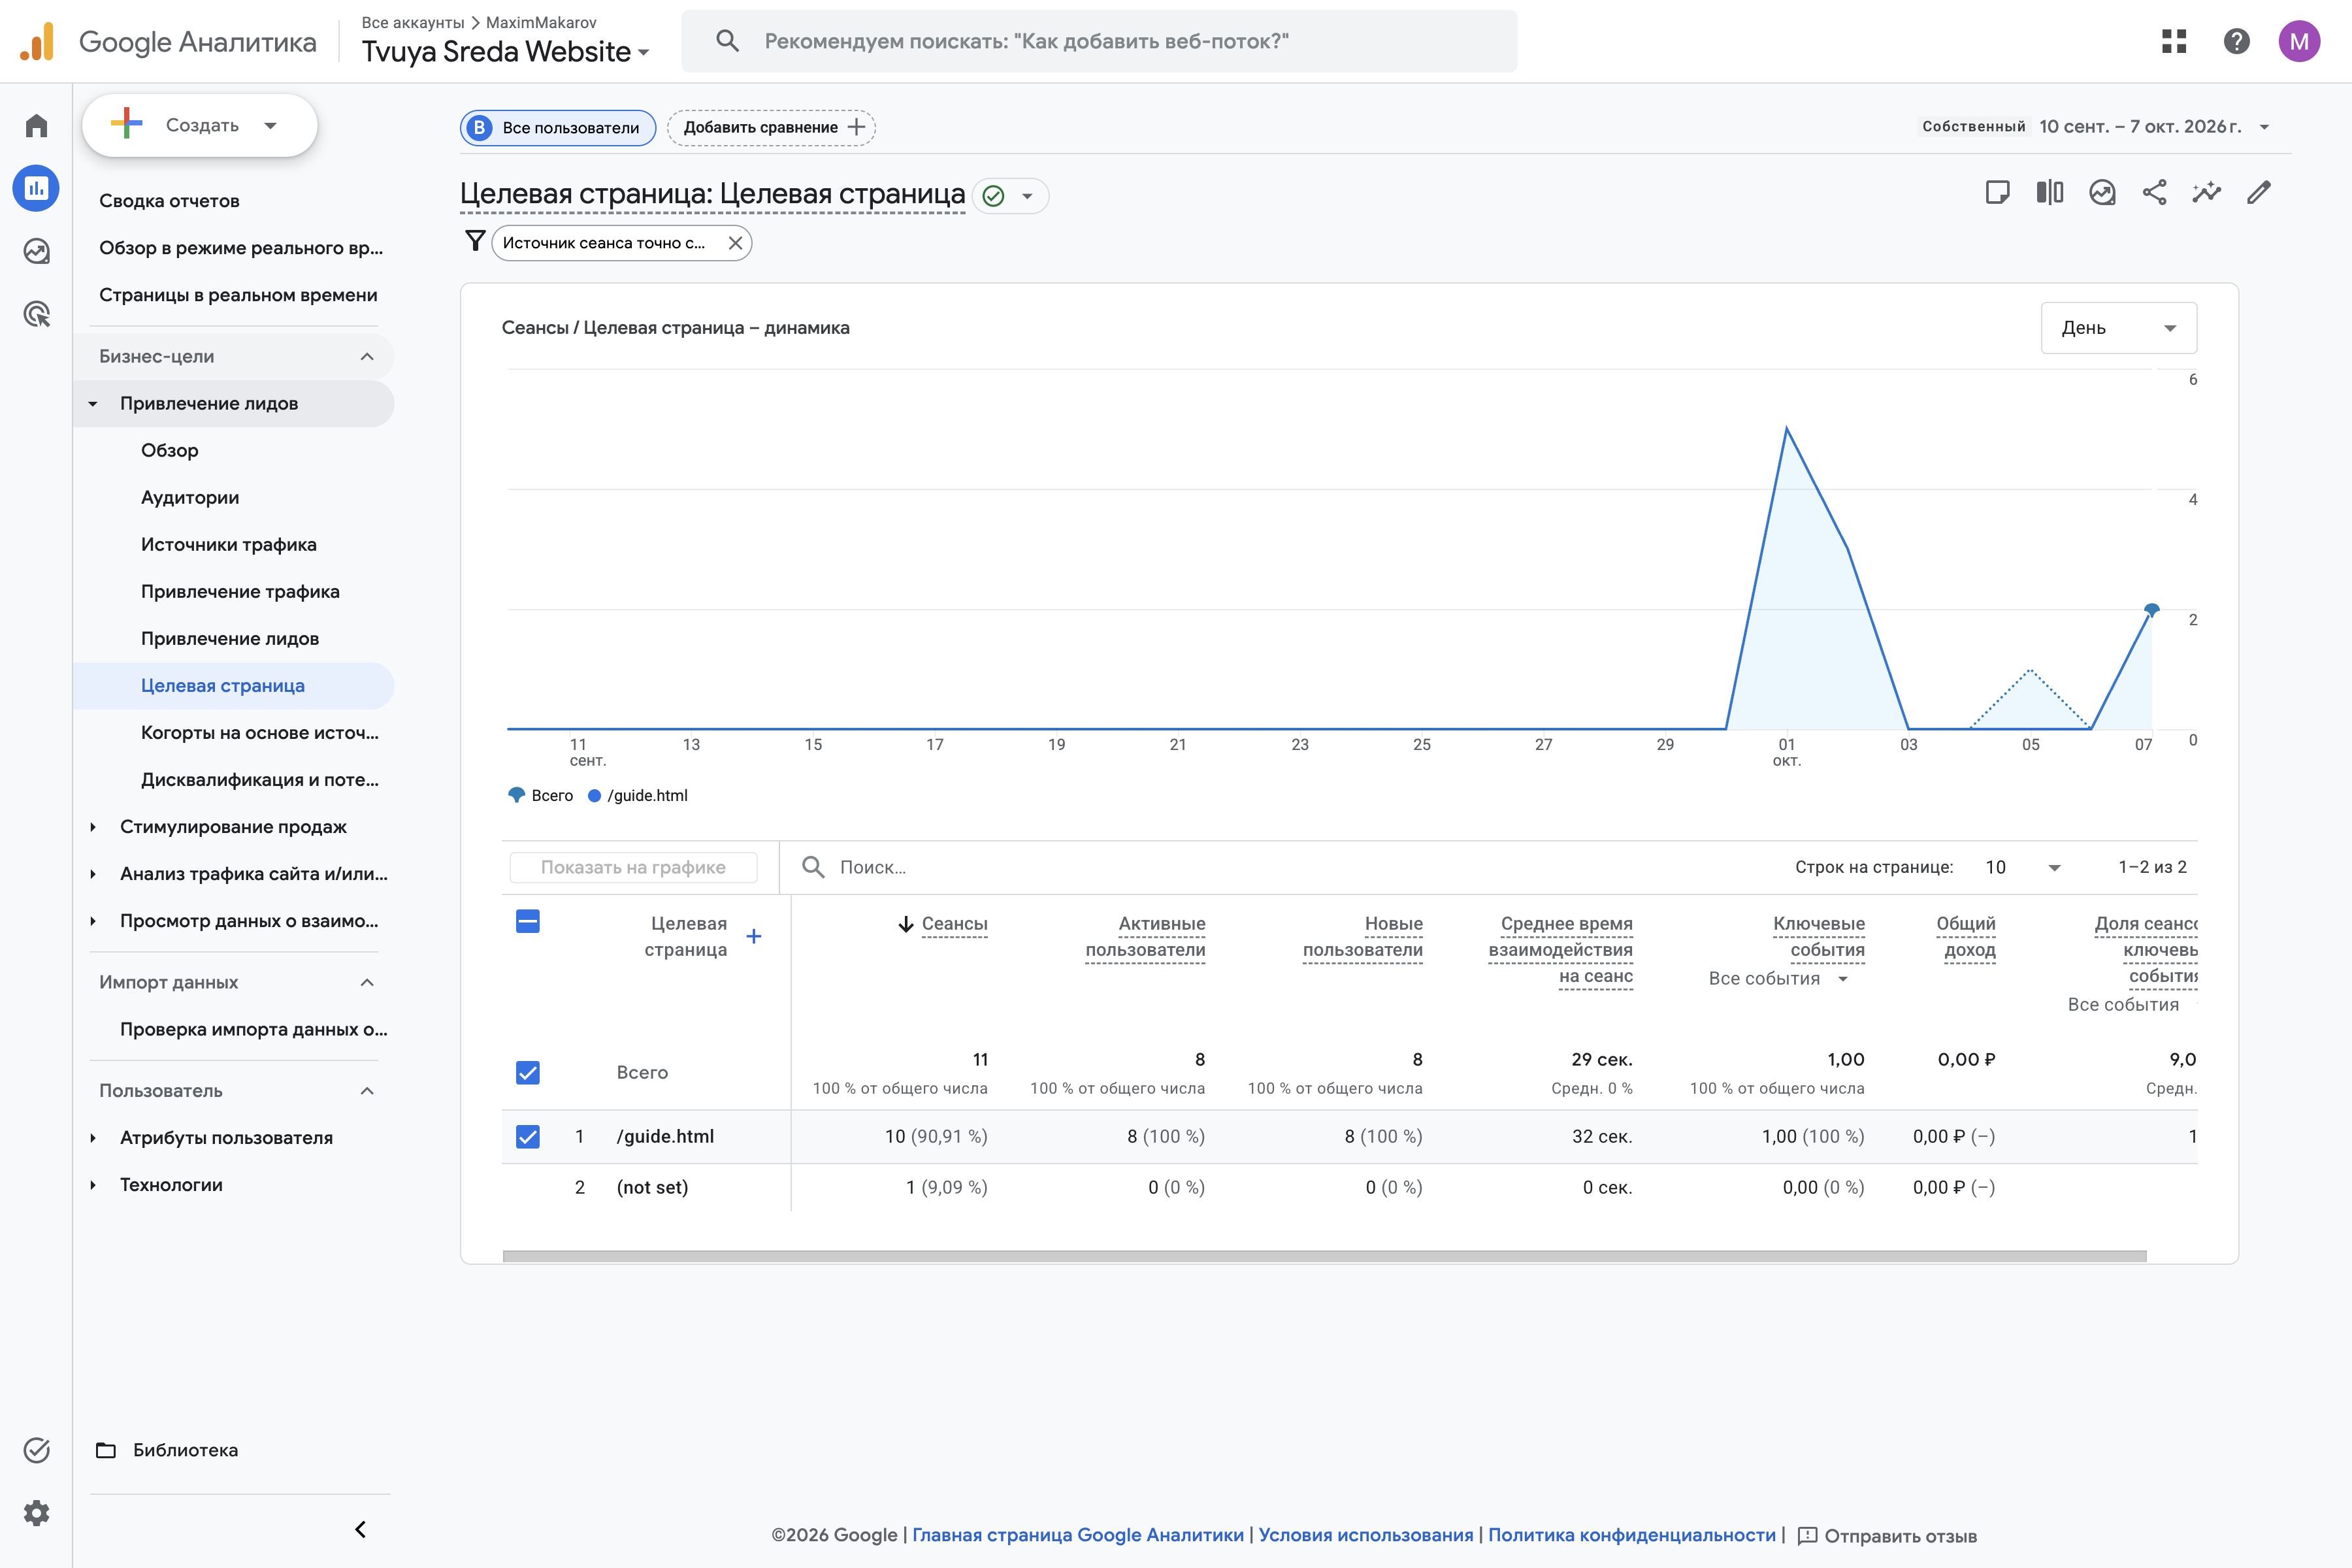This screenshot has width=2352, height=1568.
Task: Click 'Добавить сравнение' button
Action: (771, 127)
